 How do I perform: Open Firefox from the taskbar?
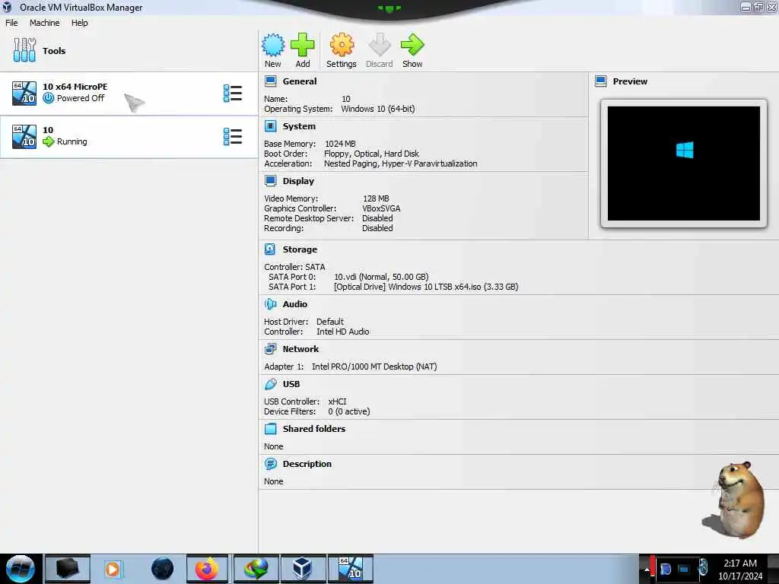[x=207, y=569]
